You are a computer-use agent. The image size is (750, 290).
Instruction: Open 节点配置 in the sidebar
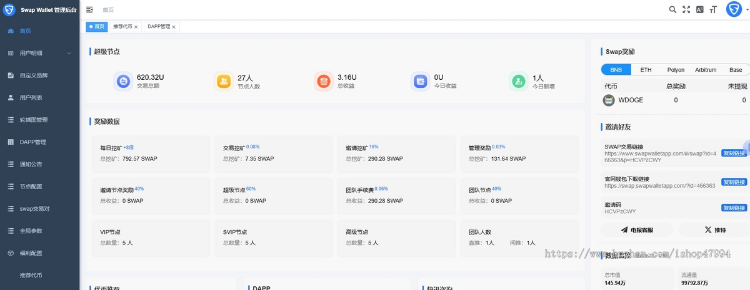(x=39, y=186)
